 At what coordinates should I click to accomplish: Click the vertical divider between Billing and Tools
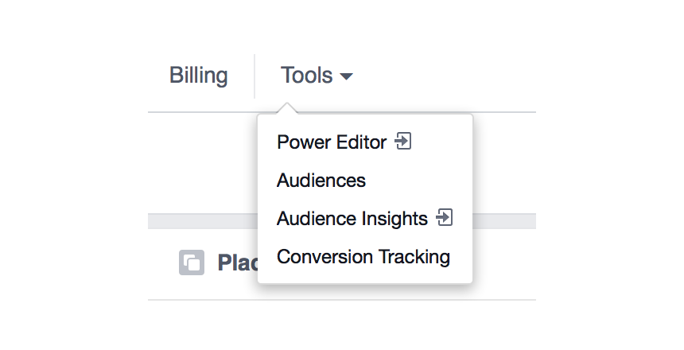click(255, 76)
